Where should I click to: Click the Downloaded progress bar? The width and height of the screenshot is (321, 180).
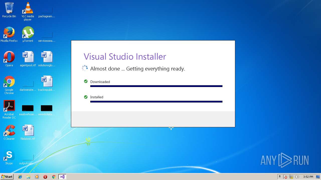click(156, 86)
